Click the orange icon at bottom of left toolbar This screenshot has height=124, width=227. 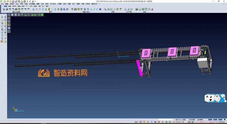tap(2, 42)
